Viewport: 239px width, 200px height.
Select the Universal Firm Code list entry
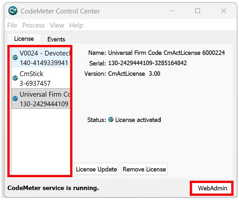point(41,99)
